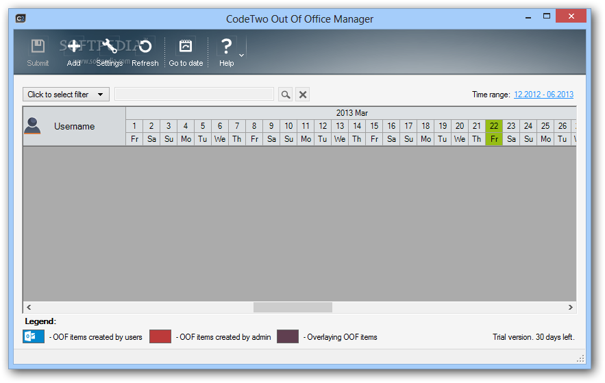Click the horizontal scrollbar right arrow

tap(571, 307)
